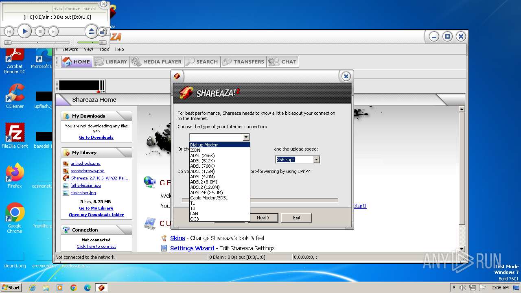Select Dial up Modem connection type
This screenshot has height=293, width=521.
219,145
